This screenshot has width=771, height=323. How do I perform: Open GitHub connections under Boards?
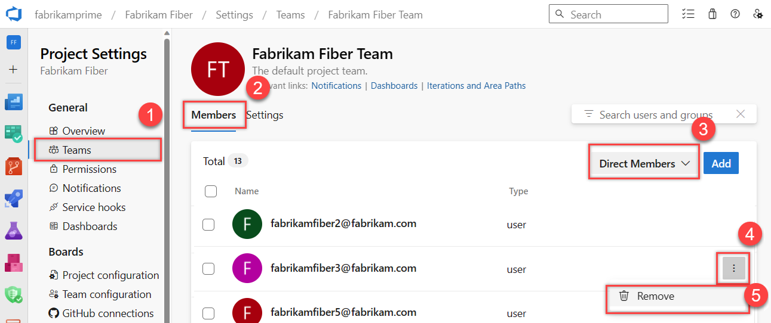coord(100,313)
